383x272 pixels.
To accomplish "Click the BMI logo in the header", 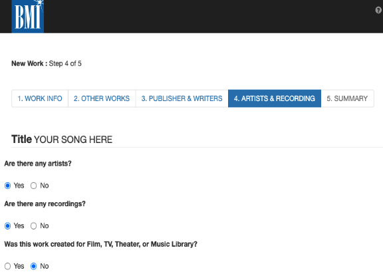I will click(x=28, y=16).
